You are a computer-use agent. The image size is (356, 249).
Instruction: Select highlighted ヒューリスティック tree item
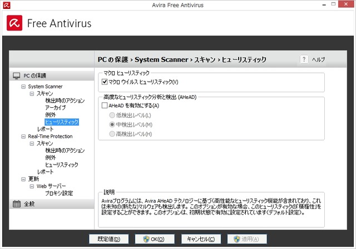point(62,122)
